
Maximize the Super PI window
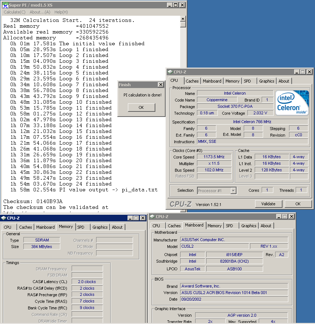coord(176,5)
